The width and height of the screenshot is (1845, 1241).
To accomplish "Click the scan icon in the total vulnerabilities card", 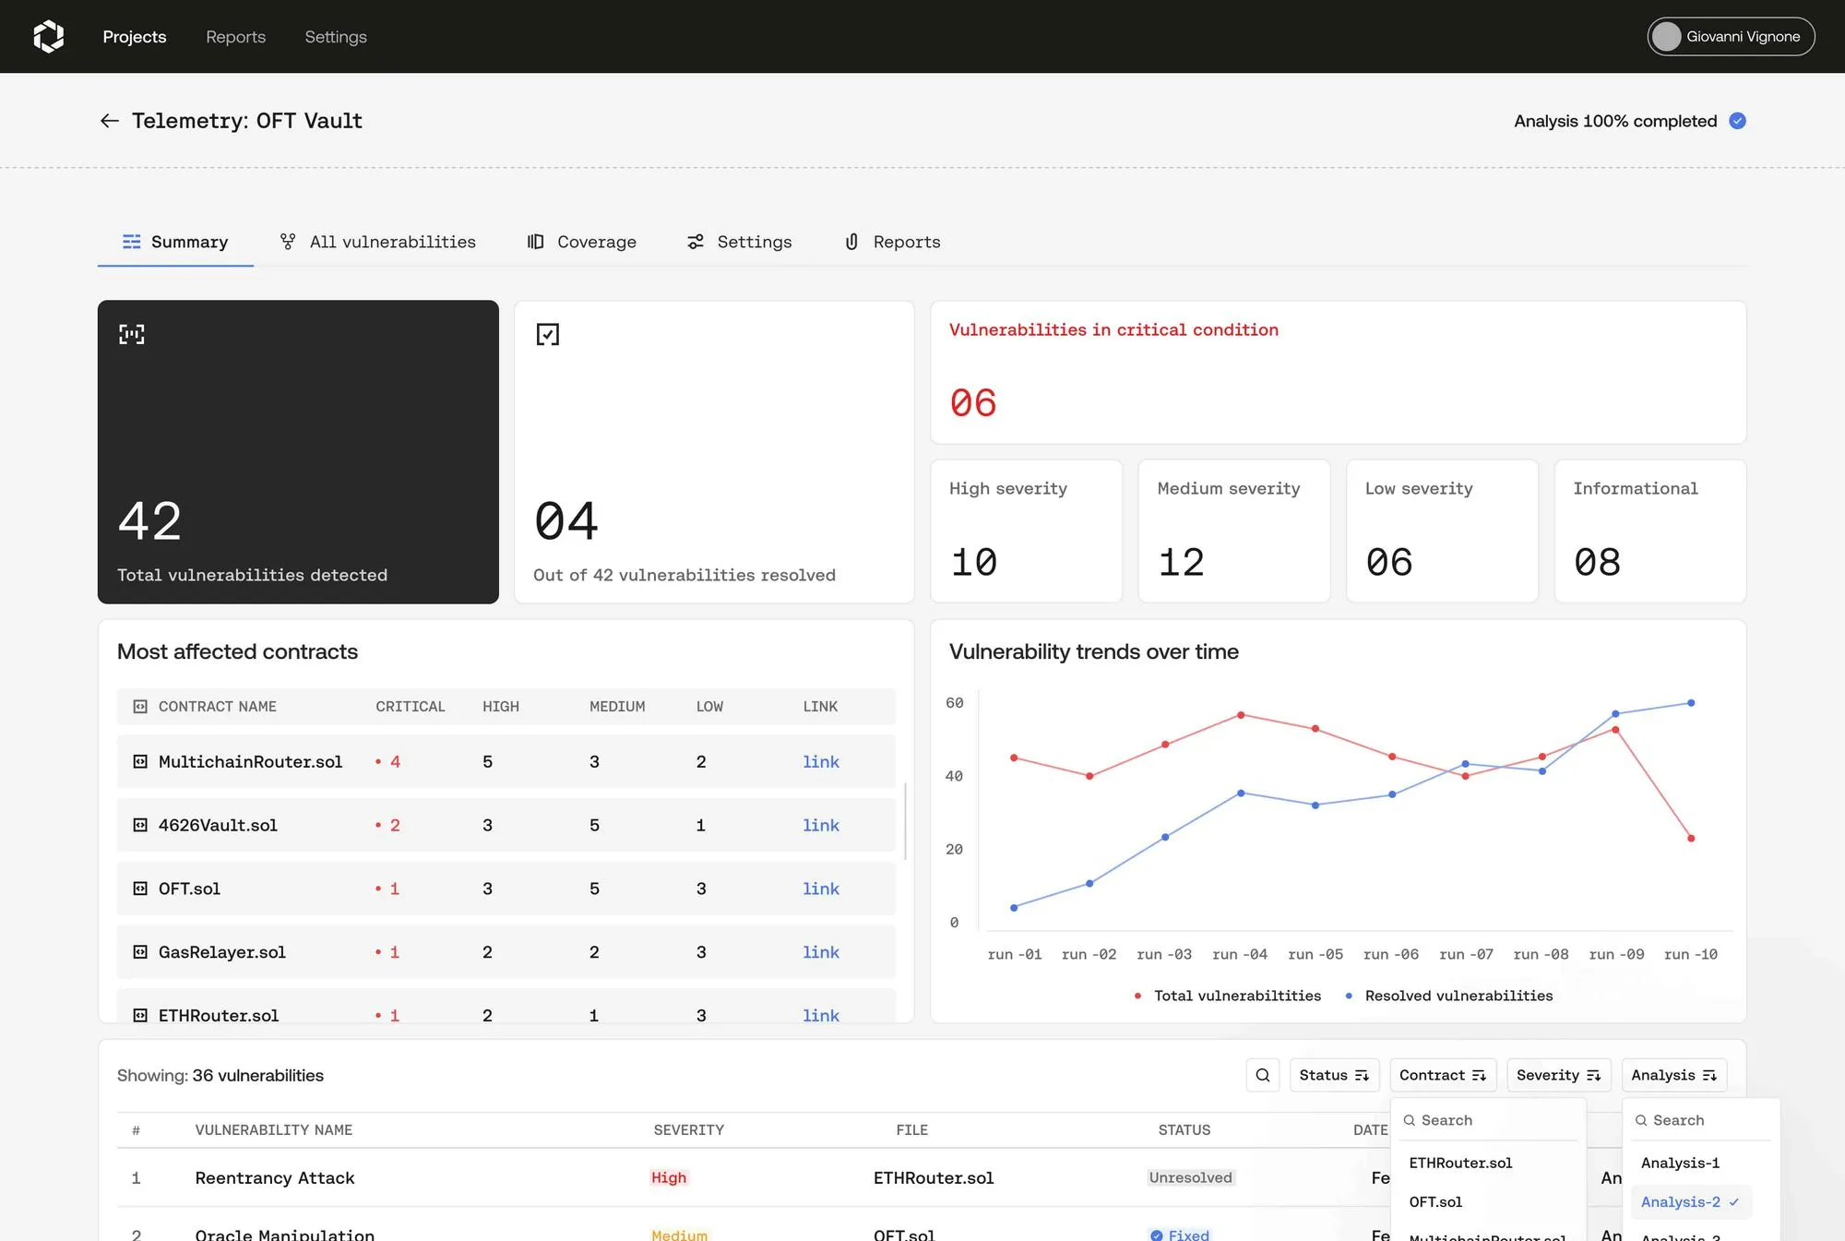I will pos(131,334).
